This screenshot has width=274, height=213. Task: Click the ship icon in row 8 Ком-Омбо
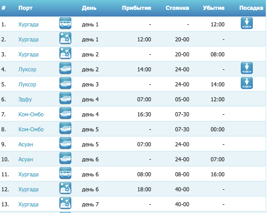[x=65, y=128]
